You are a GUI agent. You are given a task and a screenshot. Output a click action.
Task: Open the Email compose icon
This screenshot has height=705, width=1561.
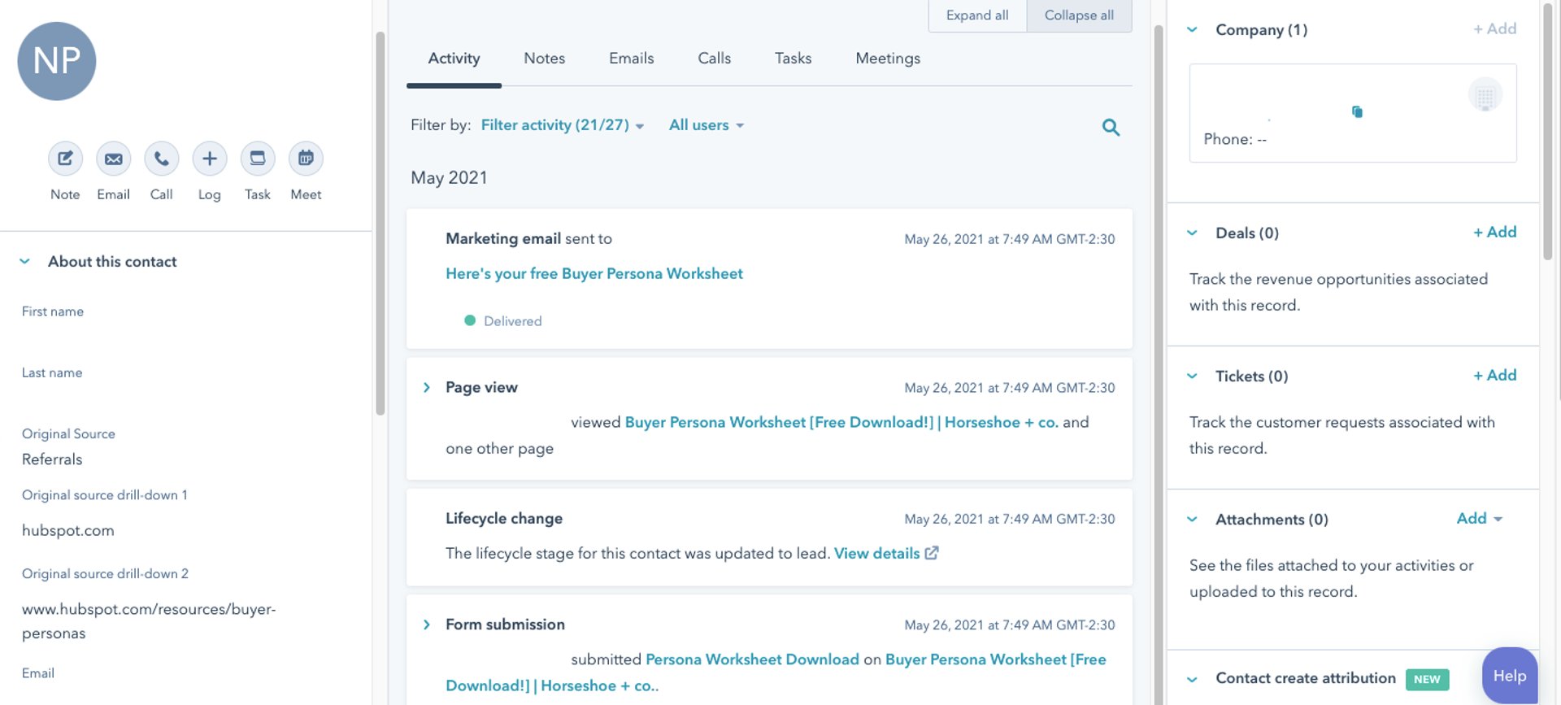pyautogui.click(x=114, y=159)
